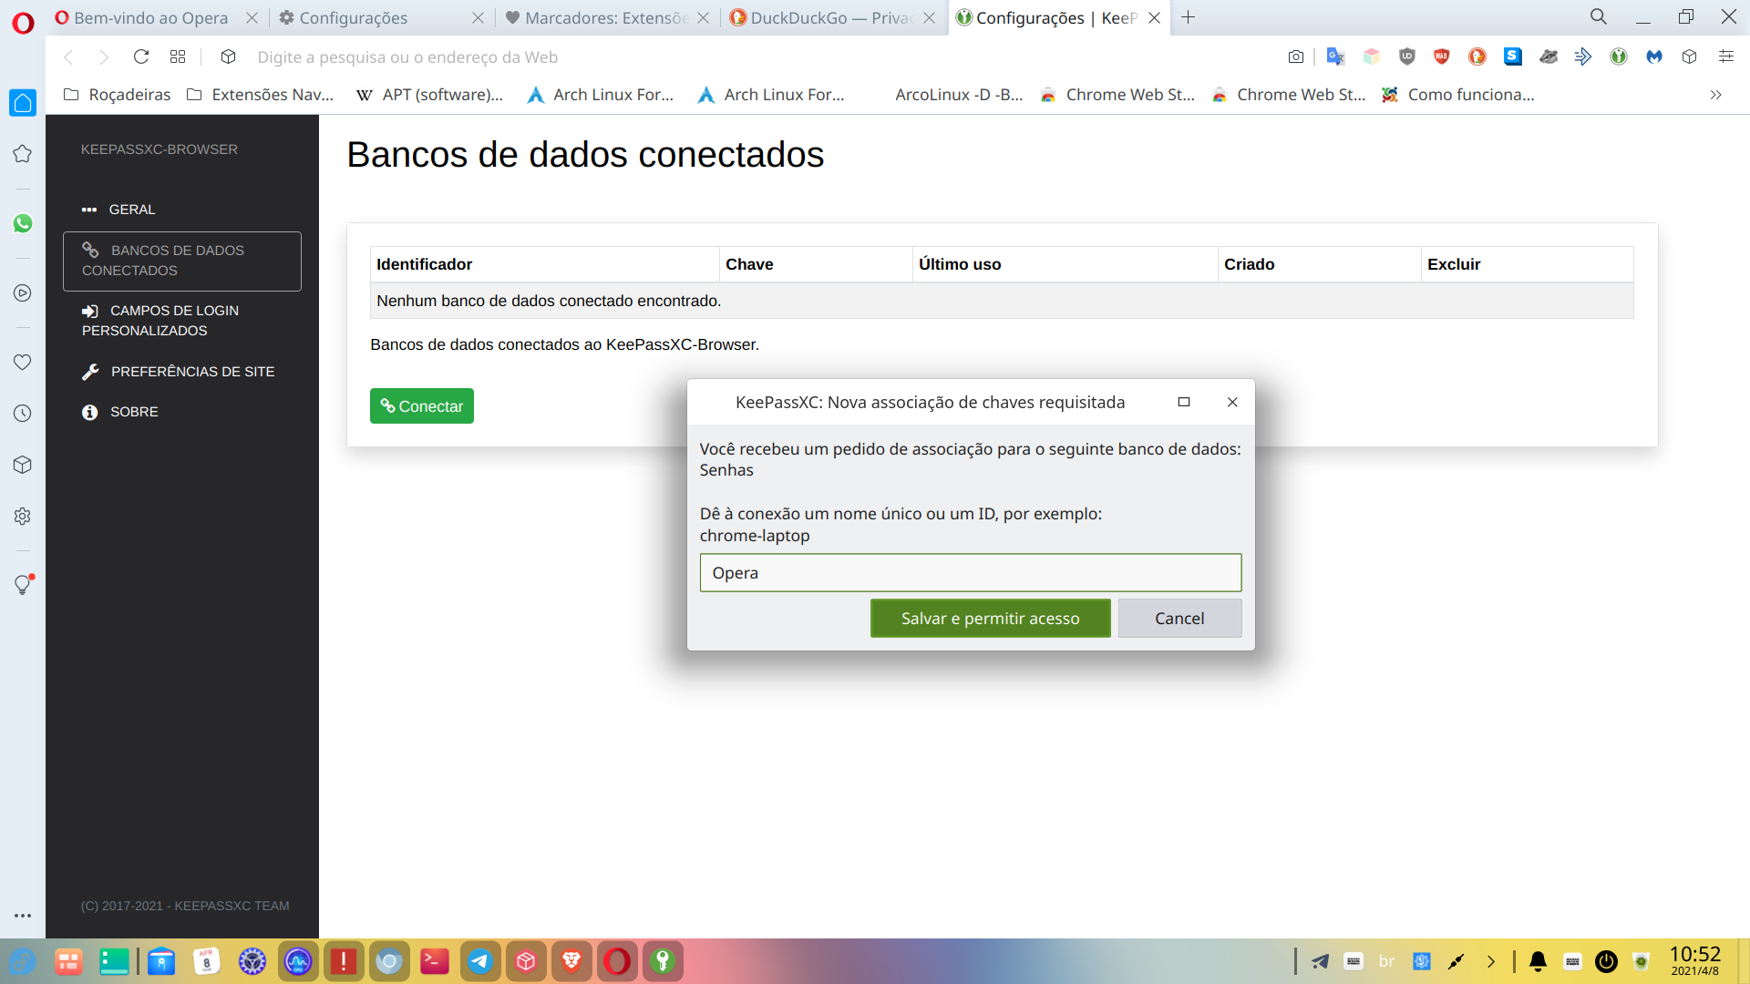The width and height of the screenshot is (1750, 984).
Task: Open Telegram from the taskbar
Action: pyautogui.click(x=480, y=961)
